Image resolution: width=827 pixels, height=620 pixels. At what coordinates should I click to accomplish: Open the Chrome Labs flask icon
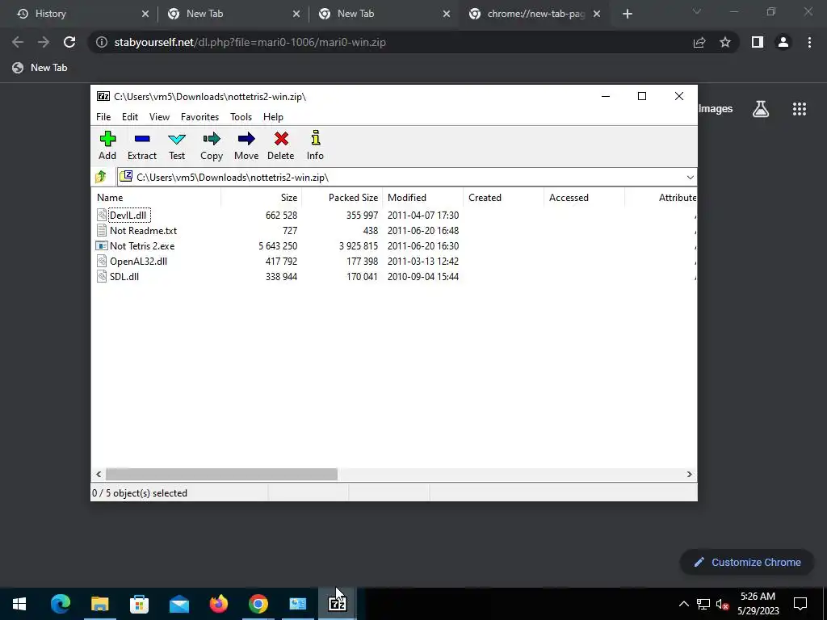pyautogui.click(x=761, y=109)
